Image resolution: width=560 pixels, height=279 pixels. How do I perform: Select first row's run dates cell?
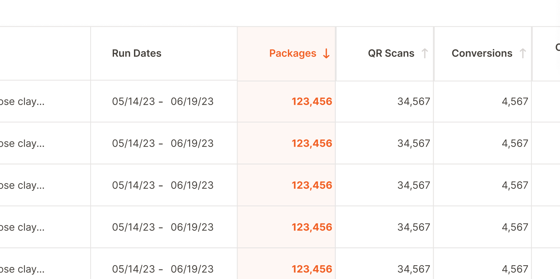163,102
